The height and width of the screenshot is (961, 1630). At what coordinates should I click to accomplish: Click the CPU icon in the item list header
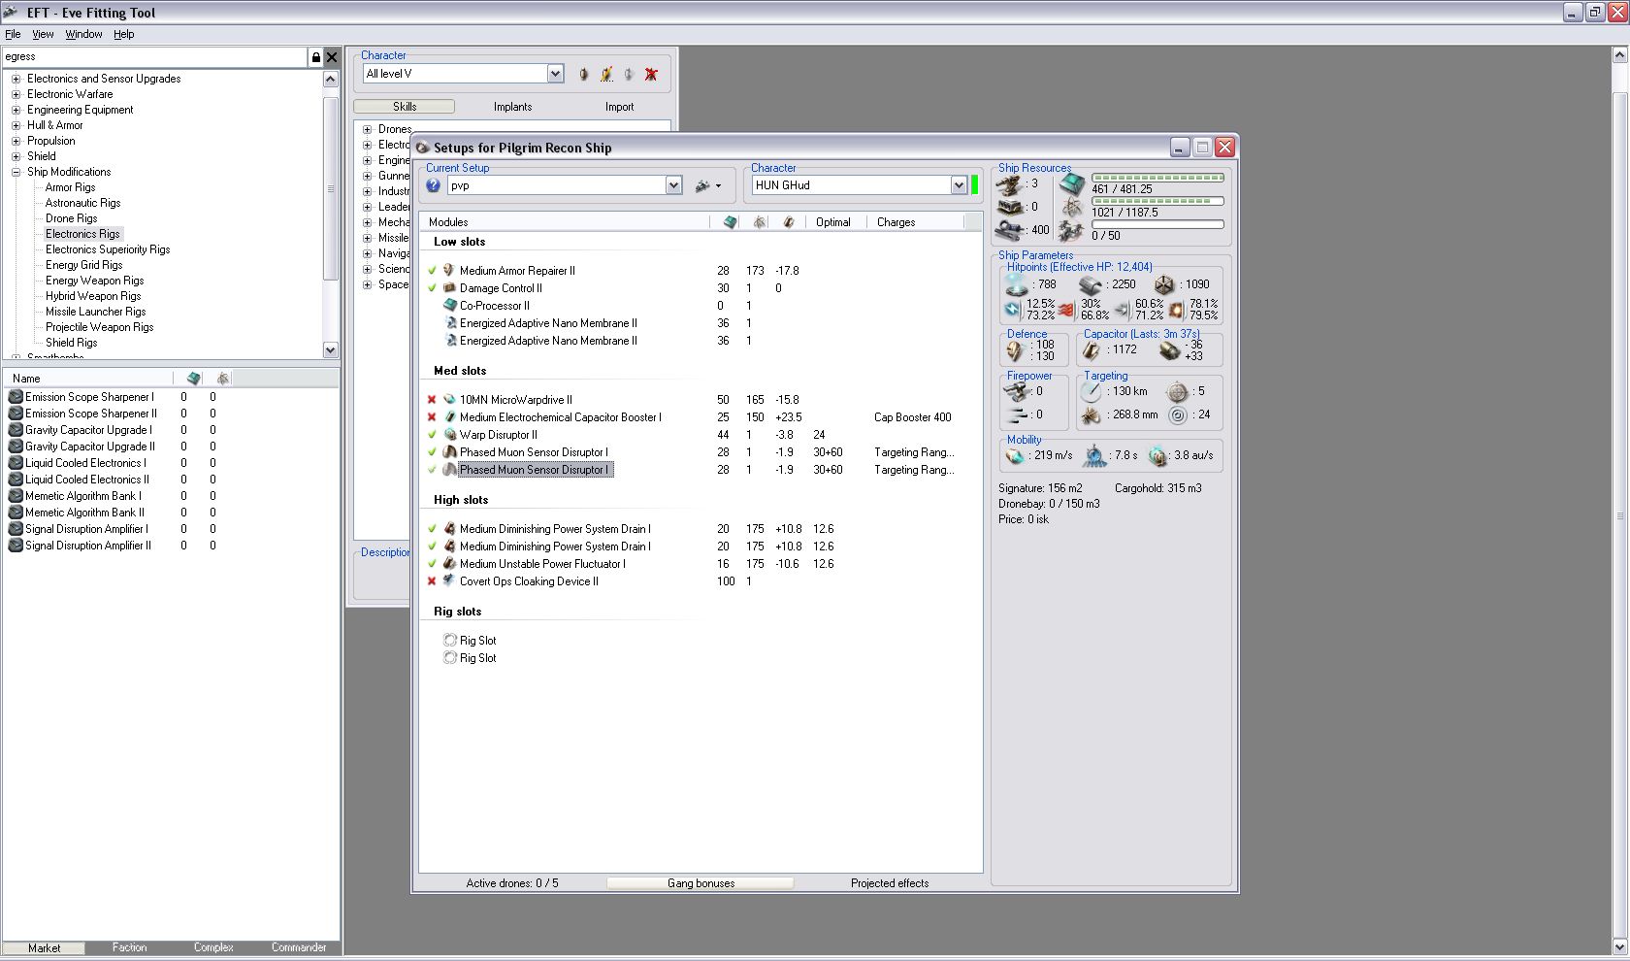[193, 379]
